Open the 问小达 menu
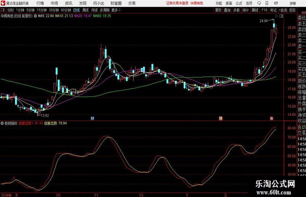306x197 pixels. click(98, 3)
